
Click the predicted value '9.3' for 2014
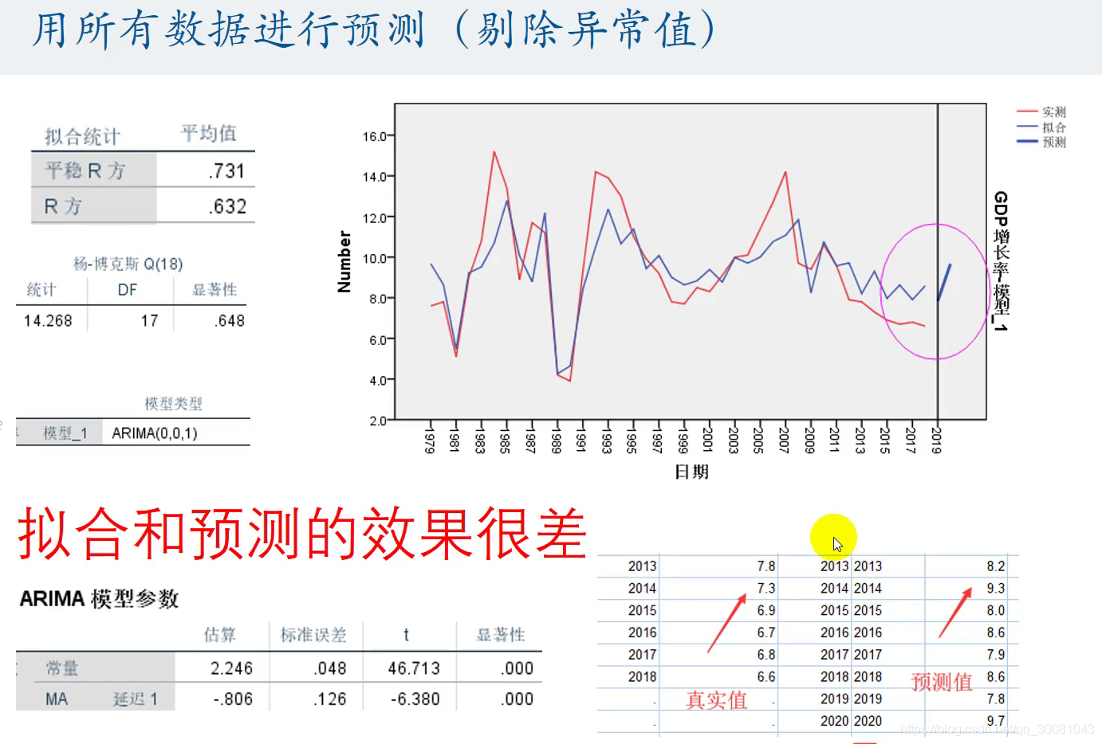pyautogui.click(x=996, y=588)
